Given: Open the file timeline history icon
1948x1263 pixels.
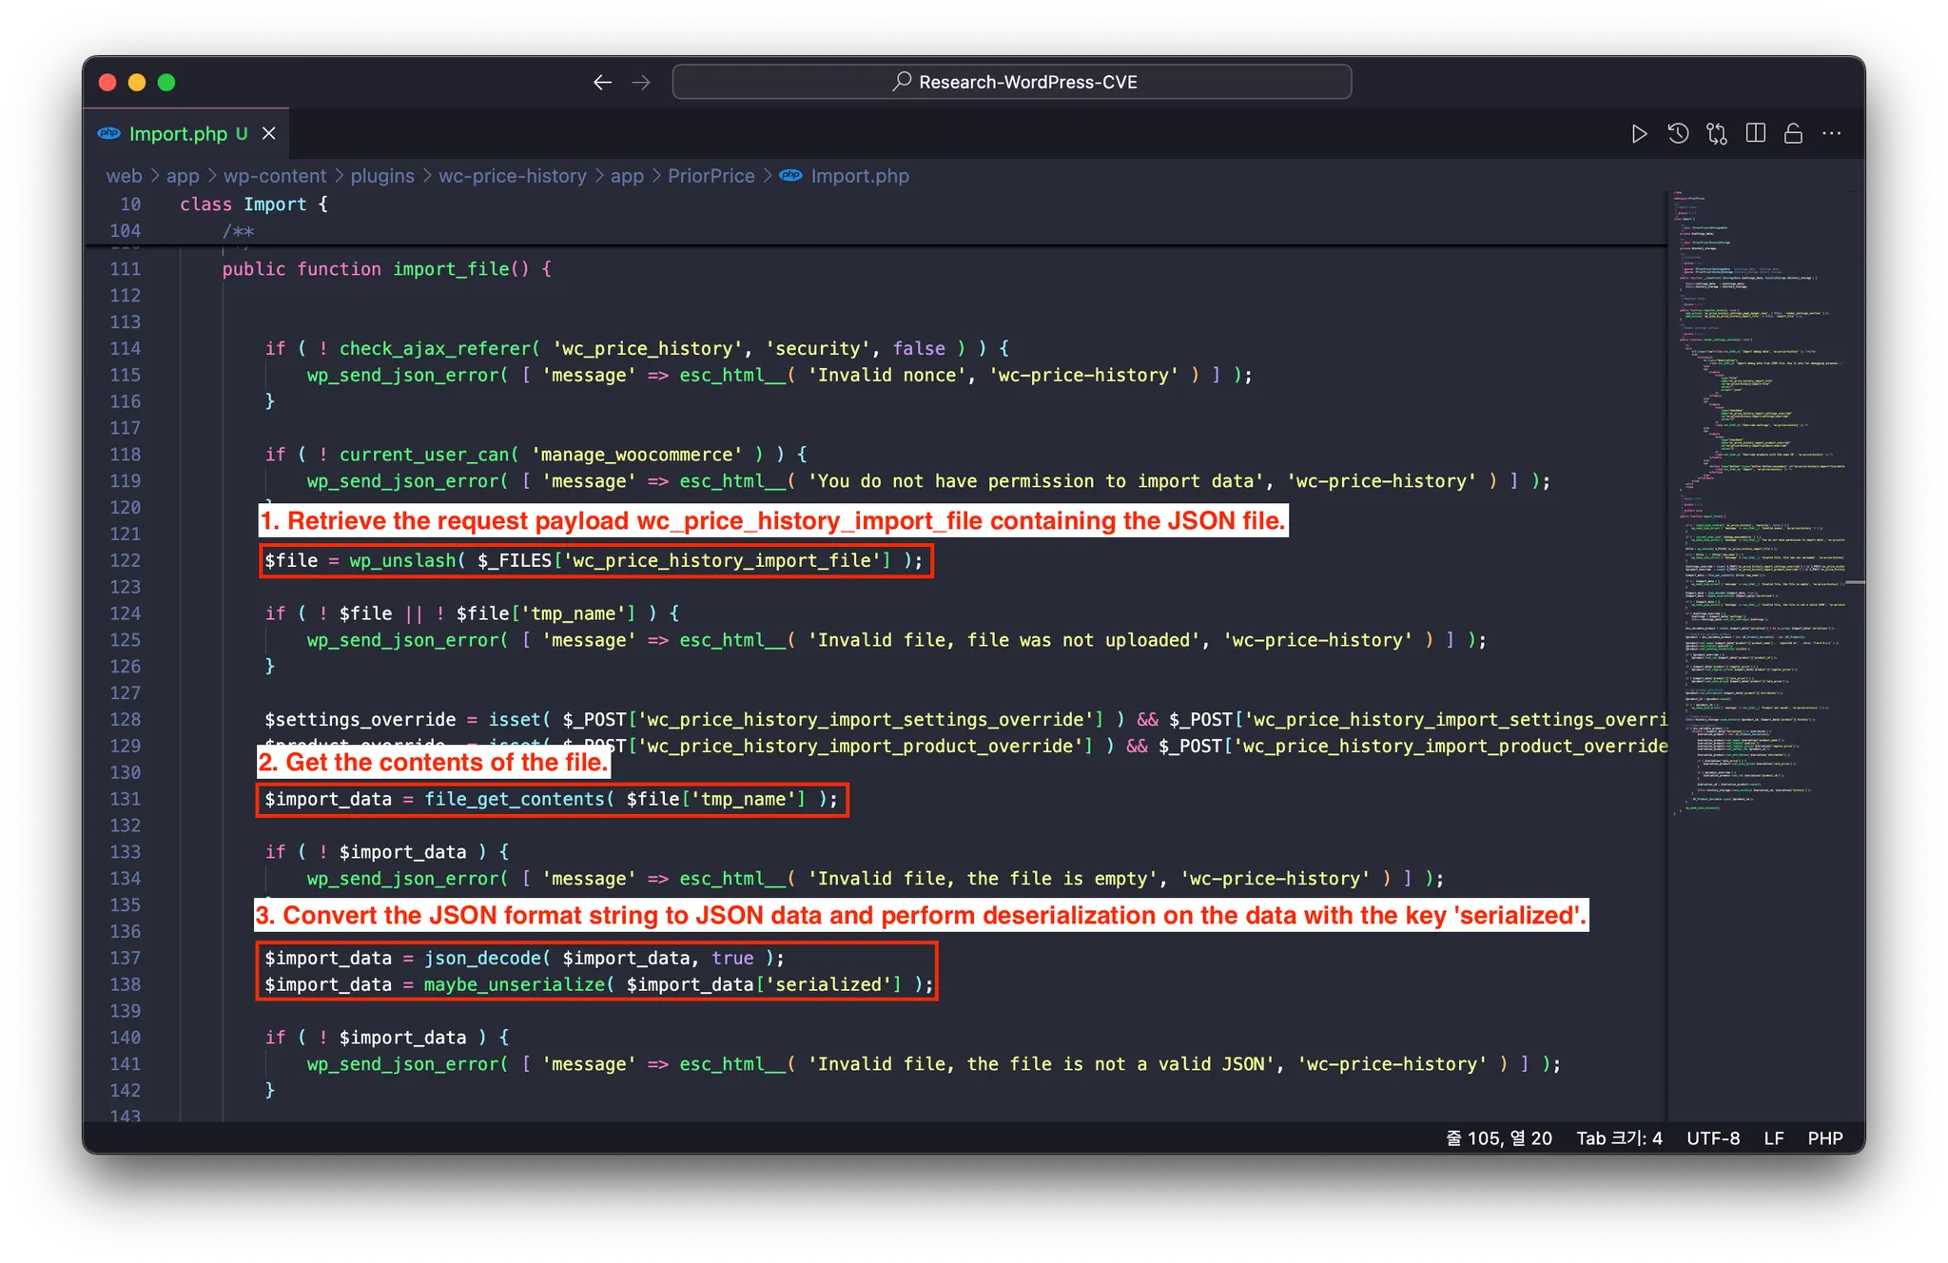Looking at the screenshot, I should 1679,134.
